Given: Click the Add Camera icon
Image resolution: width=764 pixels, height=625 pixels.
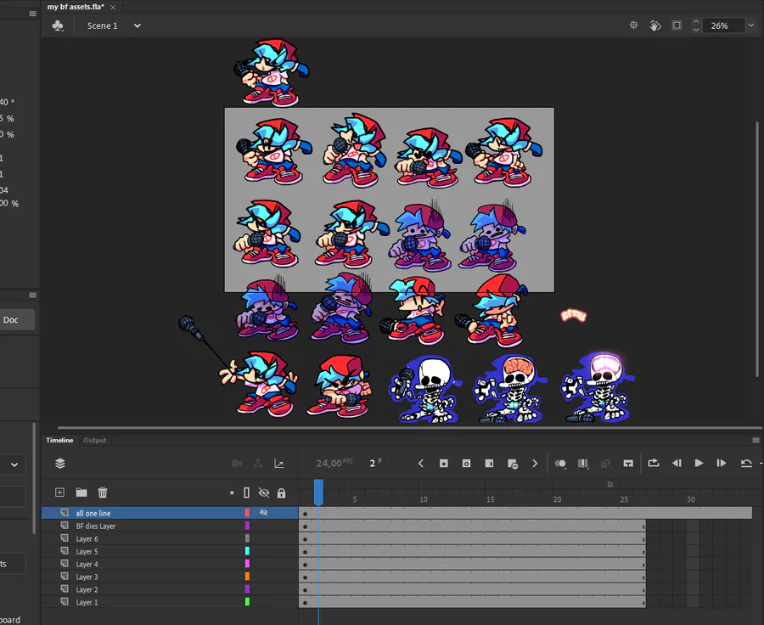Looking at the screenshot, I should (x=237, y=463).
